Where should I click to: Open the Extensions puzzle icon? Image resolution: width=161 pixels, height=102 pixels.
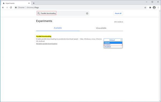(150, 7)
